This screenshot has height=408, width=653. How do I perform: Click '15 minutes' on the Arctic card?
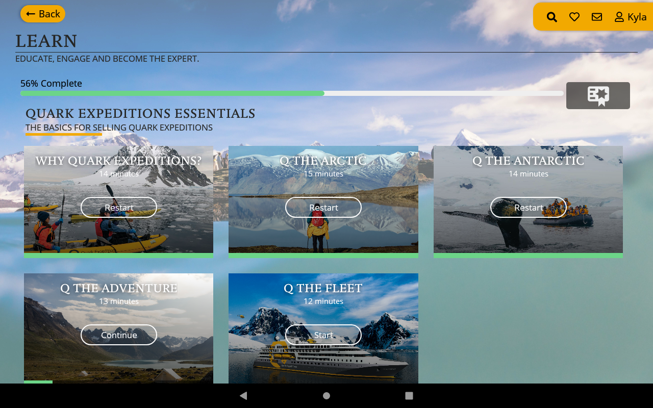tap(323, 174)
